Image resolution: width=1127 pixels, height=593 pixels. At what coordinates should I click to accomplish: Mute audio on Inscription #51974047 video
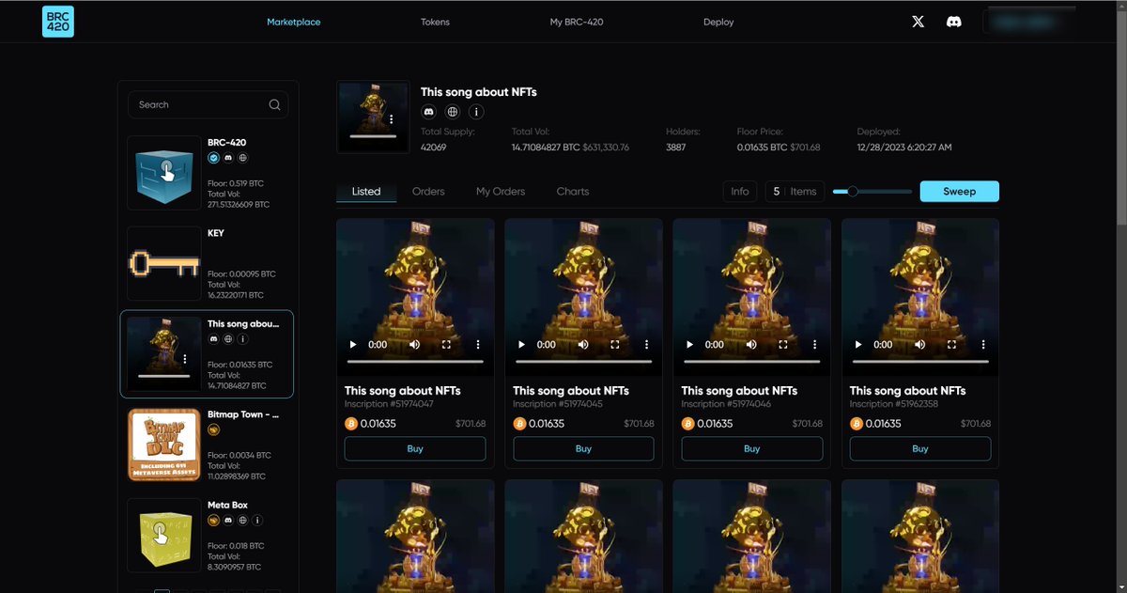click(x=415, y=345)
